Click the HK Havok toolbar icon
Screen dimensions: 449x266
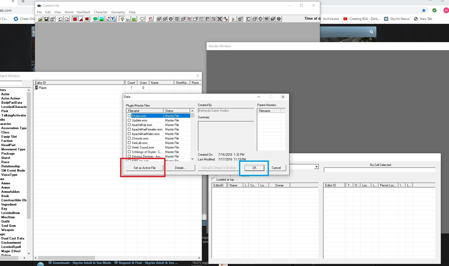coord(107,19)
